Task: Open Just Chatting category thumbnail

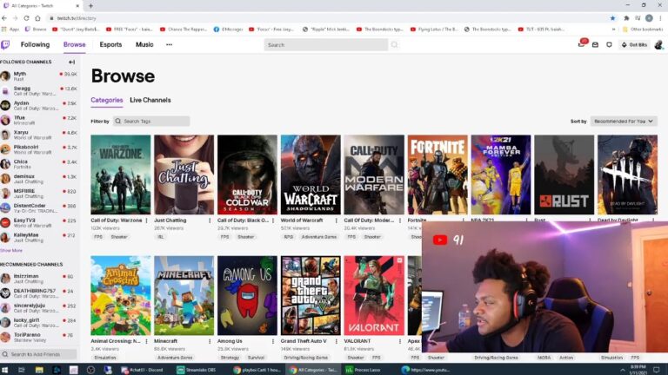Action: point(184,174)
